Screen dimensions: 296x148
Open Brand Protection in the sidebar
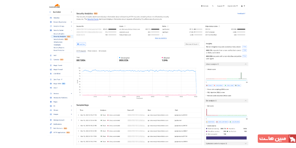point(59,50)
